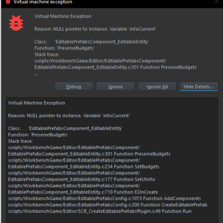Click the small bug icon in title bar
The width and height of the screenshot is (223, 223).
(x=8, y=2)
